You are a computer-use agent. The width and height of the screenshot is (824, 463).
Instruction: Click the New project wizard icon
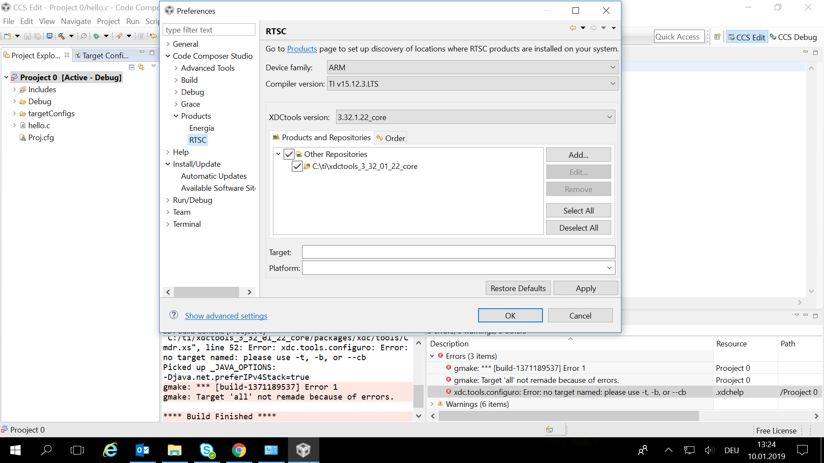coord(7,36)
